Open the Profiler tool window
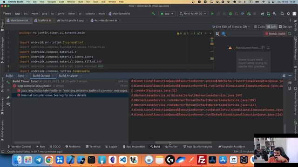The image size is (298, 167). (171, 147)
